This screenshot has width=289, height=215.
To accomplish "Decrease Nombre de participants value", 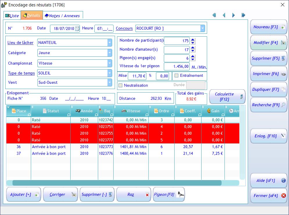I will 193,43.
